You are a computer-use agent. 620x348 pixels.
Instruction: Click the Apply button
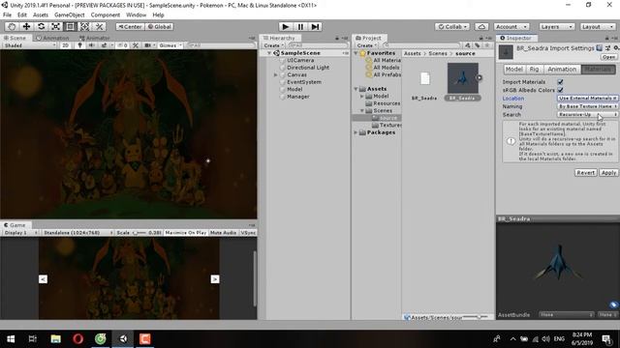608,172
